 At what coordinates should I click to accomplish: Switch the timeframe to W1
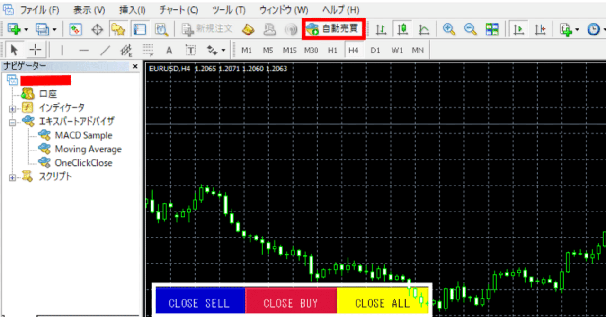397,50
